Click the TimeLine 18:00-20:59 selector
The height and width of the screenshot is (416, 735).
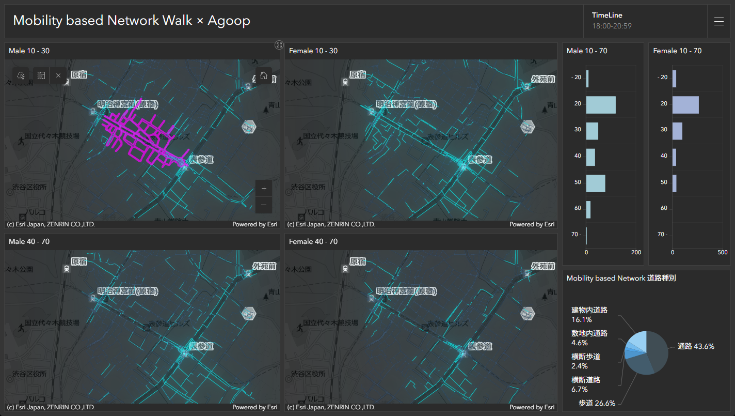pyautogui.click(x=612, y=21)
